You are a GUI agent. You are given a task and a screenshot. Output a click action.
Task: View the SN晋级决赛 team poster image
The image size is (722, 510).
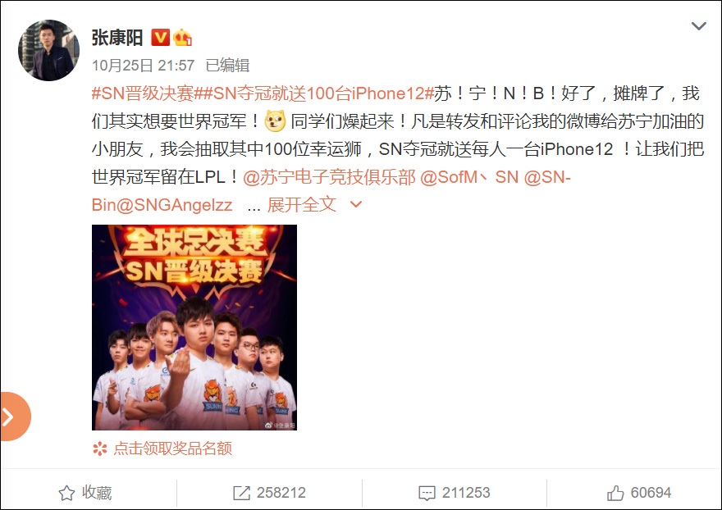click(x=194, y=327)
